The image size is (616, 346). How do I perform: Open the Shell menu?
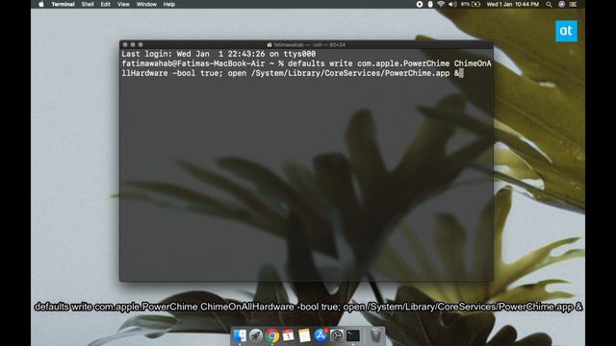pos(88,4)
